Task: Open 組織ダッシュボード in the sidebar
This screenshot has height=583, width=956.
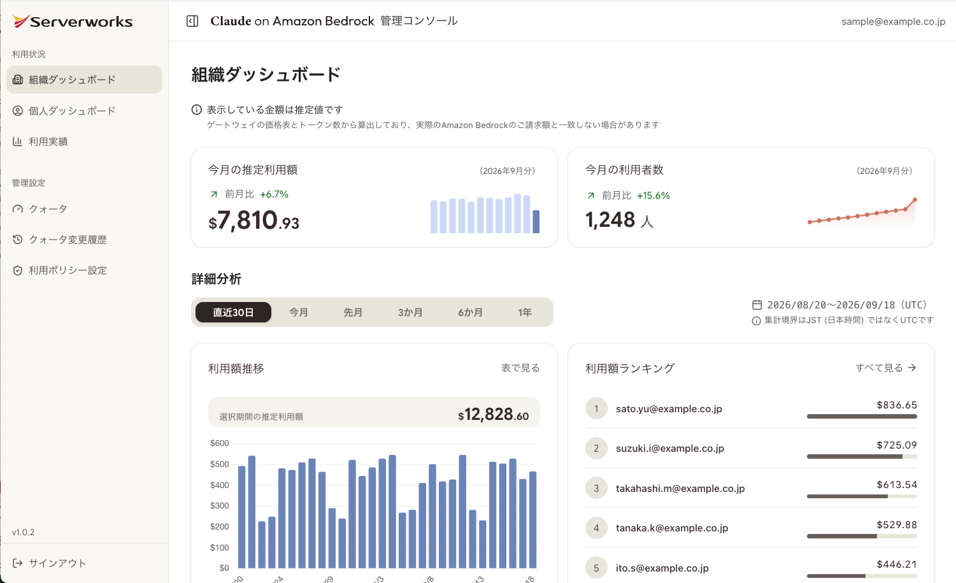Action: 84,80
